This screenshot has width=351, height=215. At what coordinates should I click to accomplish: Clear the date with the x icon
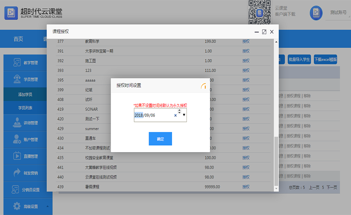pos(175,115)
